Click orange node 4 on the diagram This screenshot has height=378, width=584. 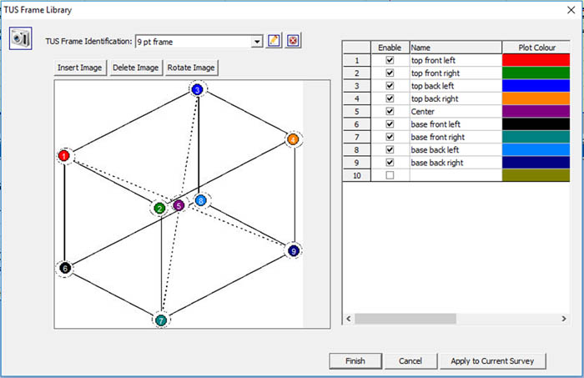[292, 139]
